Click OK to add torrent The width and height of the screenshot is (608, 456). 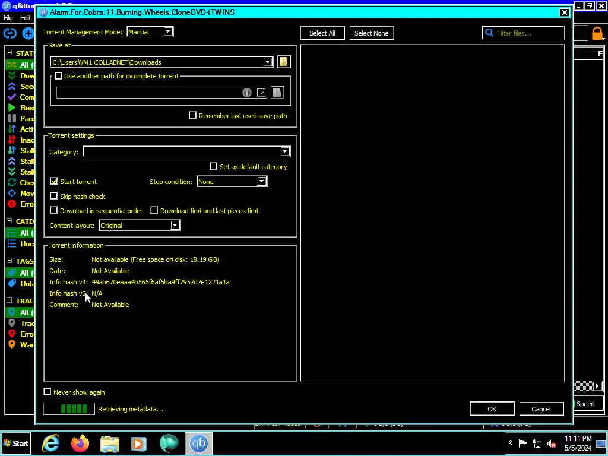point(492,408)
